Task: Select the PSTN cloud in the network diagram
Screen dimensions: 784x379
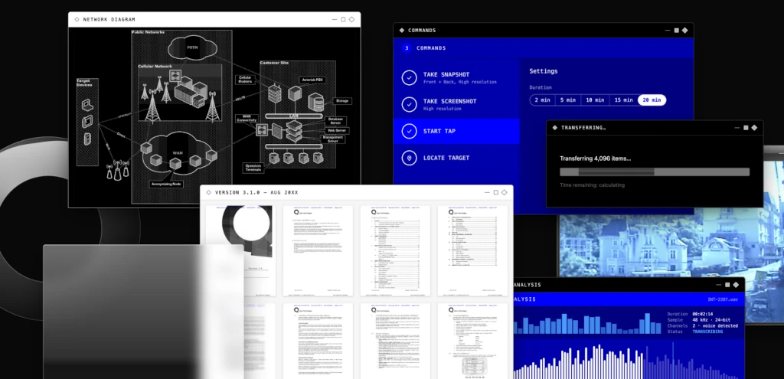Action: pyautogui.click(x=192, y=47)
